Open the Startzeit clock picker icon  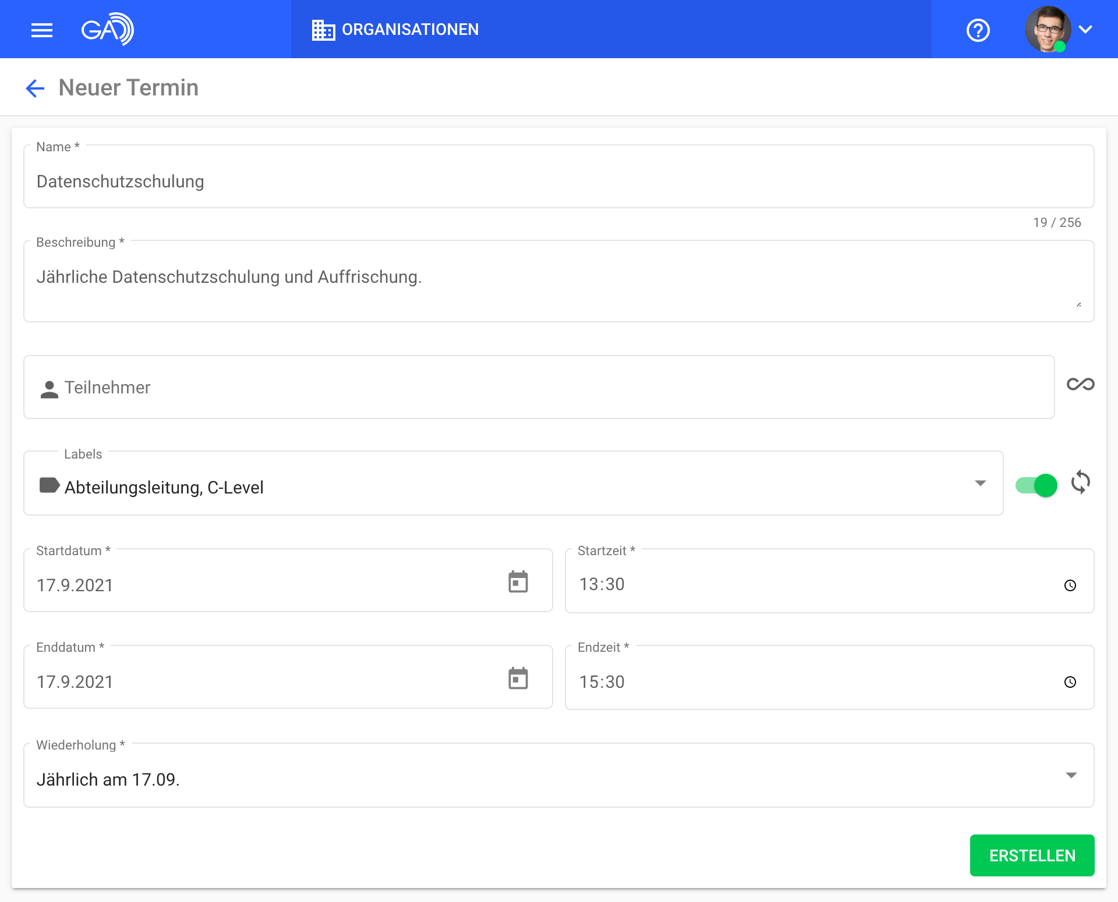pyautogui.click(x=1070, y=585)
